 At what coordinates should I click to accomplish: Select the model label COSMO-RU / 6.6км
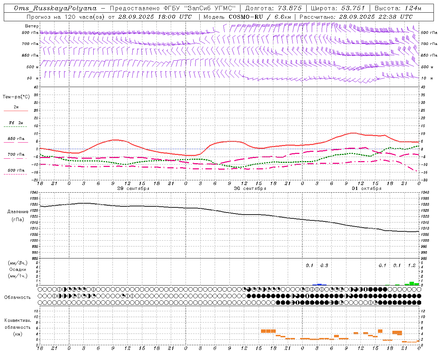260,17
